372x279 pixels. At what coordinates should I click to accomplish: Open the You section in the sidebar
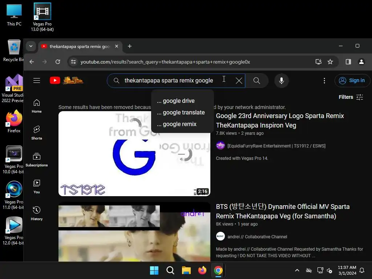point(37,187)
